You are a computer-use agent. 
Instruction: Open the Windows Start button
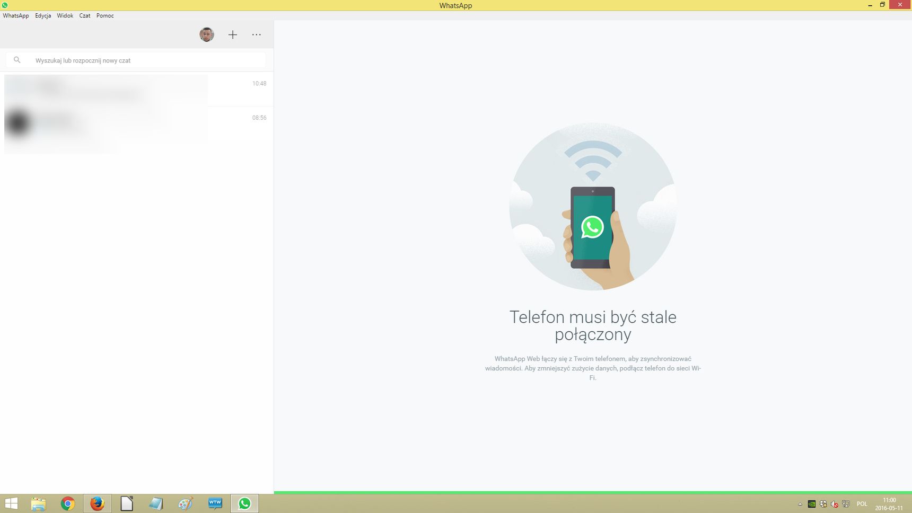pyautogui.click(x=11, y=503)
